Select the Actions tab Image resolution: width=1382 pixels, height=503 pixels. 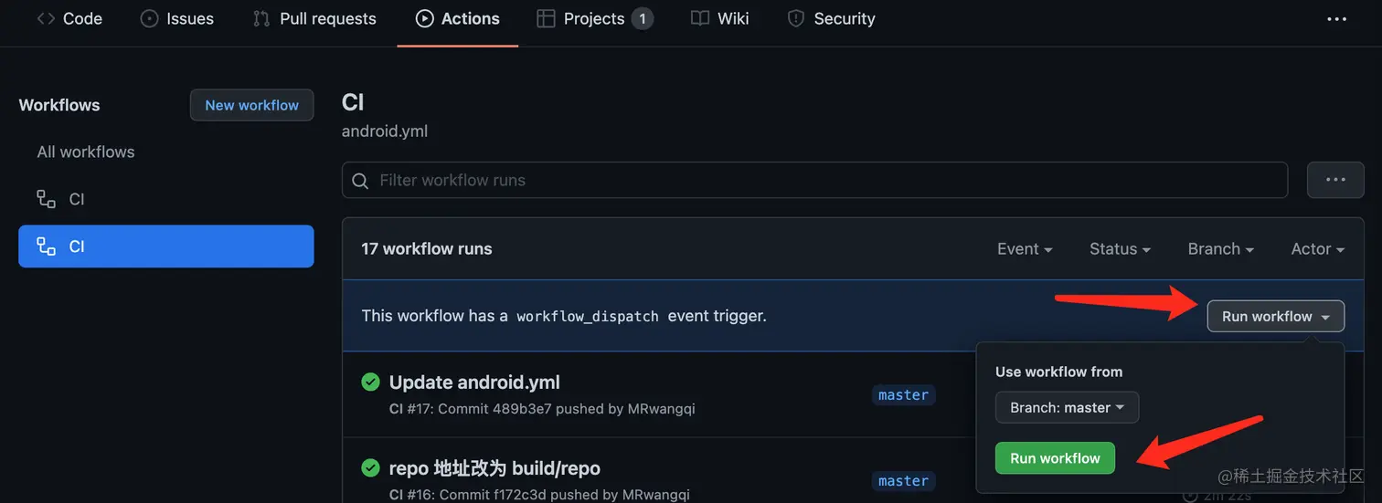pos(457,18)
